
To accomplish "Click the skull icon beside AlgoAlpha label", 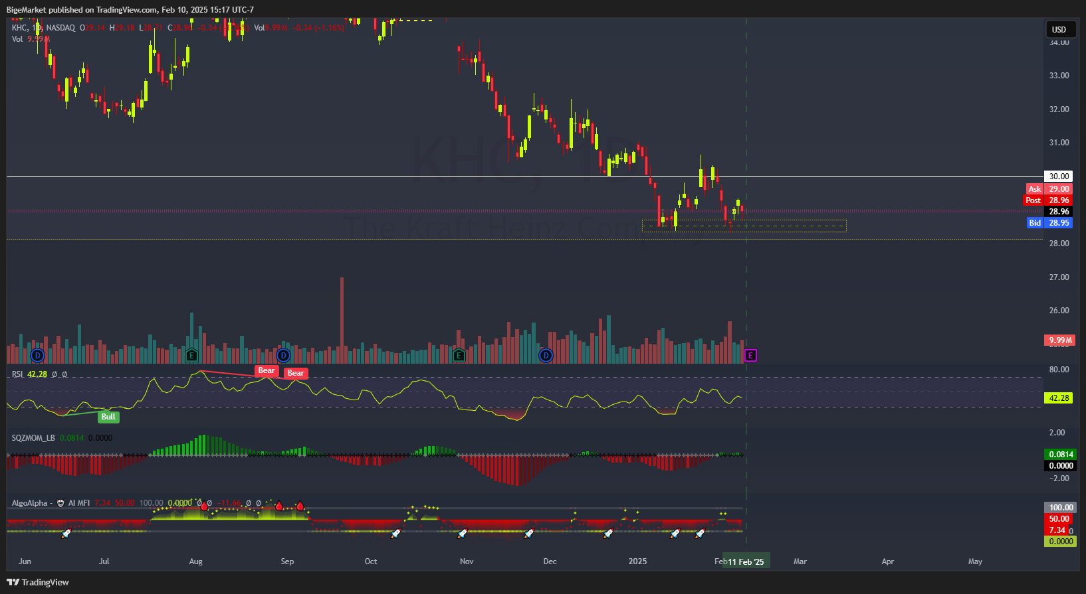I will click(x=60, y=503).
